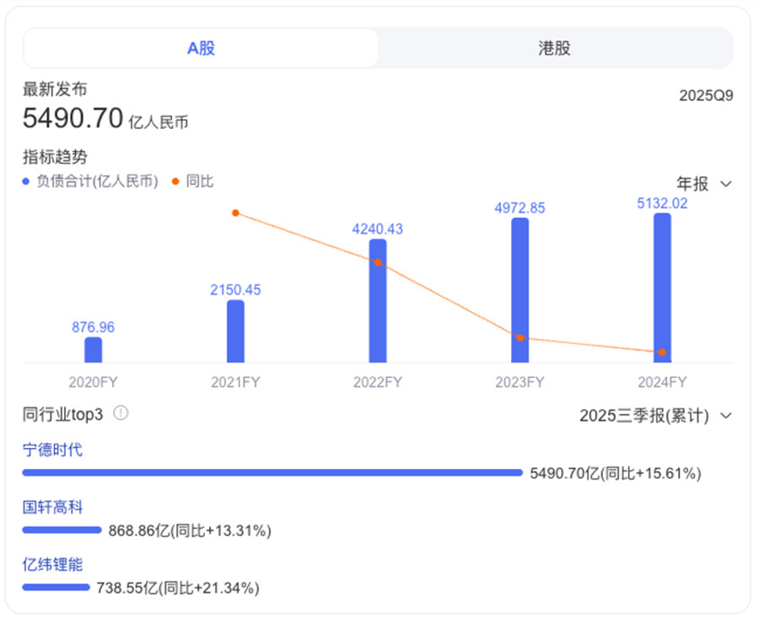
Task: Click the 同比 line point above 2021FY
Action: pos(236,213)
